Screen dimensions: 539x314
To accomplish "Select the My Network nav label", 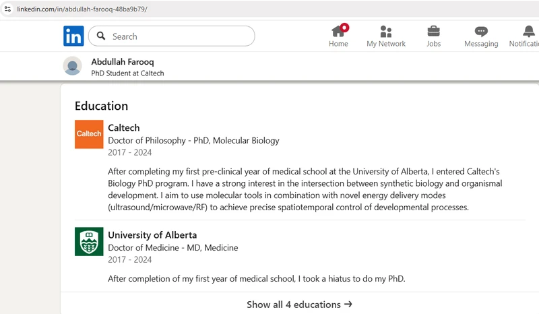I will click(x=386, y=44).
